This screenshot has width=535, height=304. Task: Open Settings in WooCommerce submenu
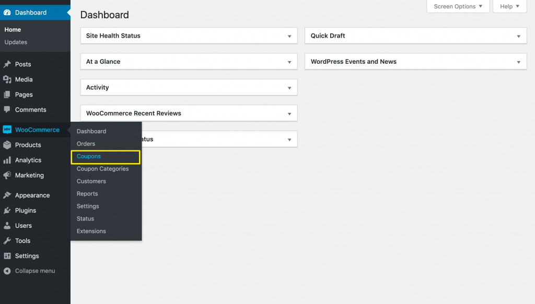pos(88,206)
